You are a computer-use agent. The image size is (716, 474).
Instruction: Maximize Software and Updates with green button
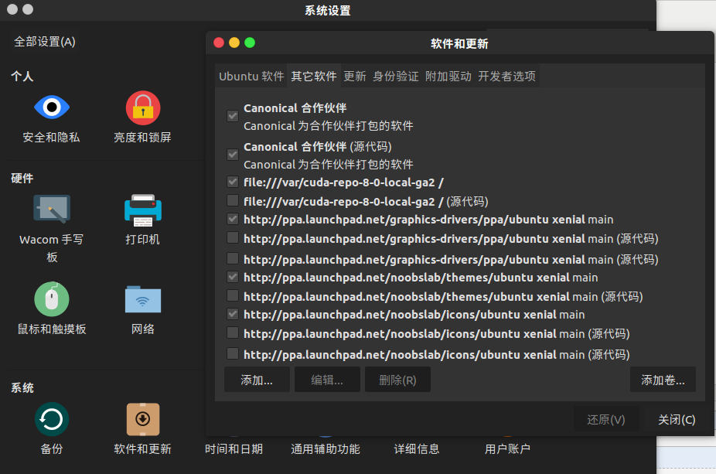tap(250, 43)
